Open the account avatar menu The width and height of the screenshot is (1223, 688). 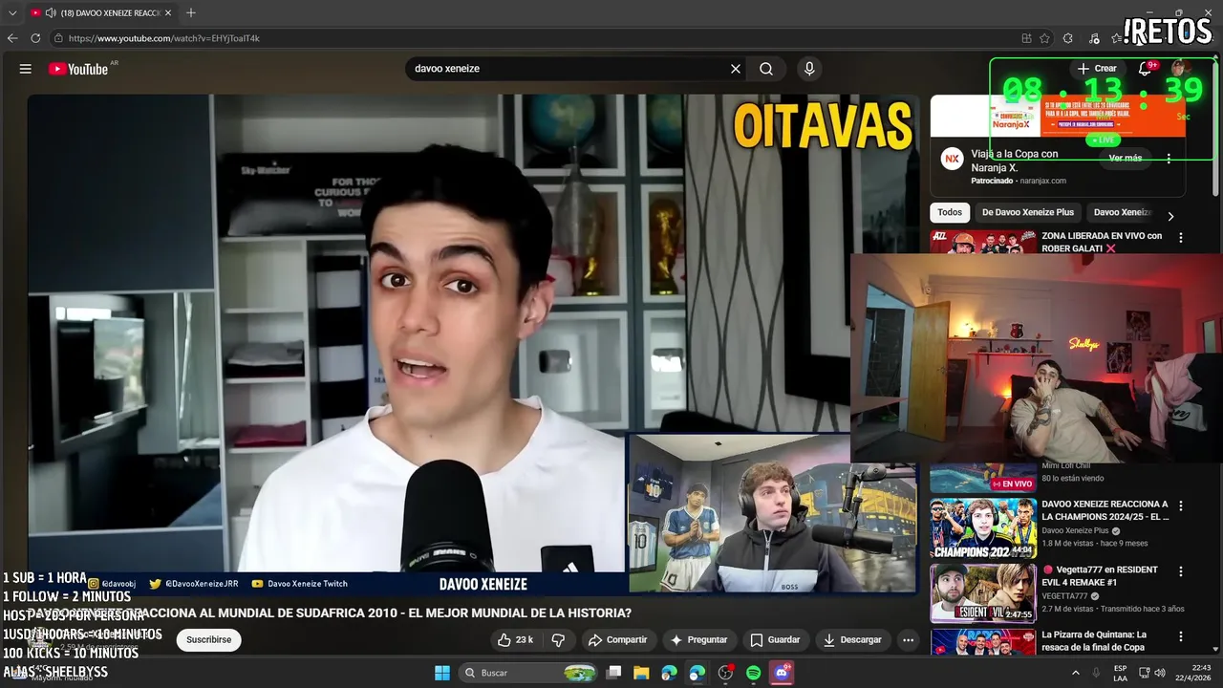1180,68
